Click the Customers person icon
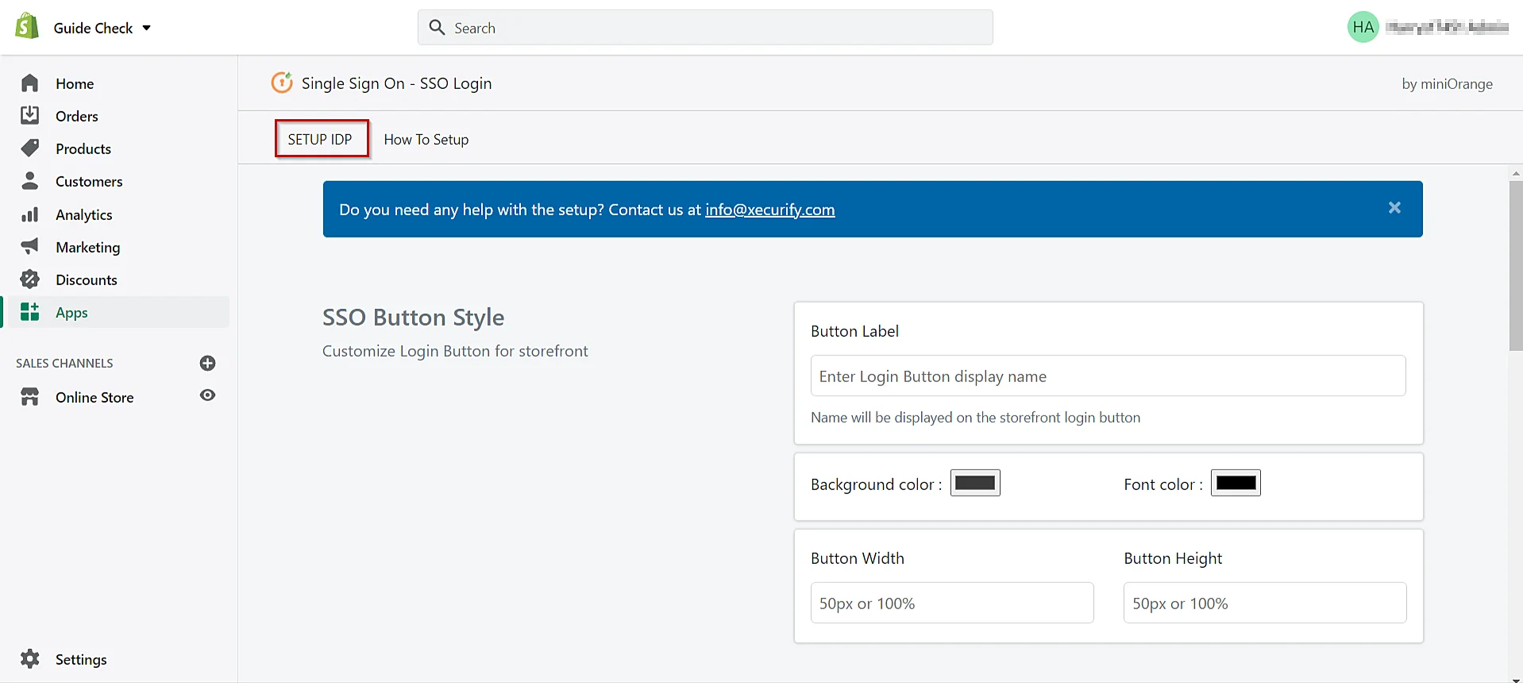This screenshot has height=683, width=1523. tap(30, 180)
